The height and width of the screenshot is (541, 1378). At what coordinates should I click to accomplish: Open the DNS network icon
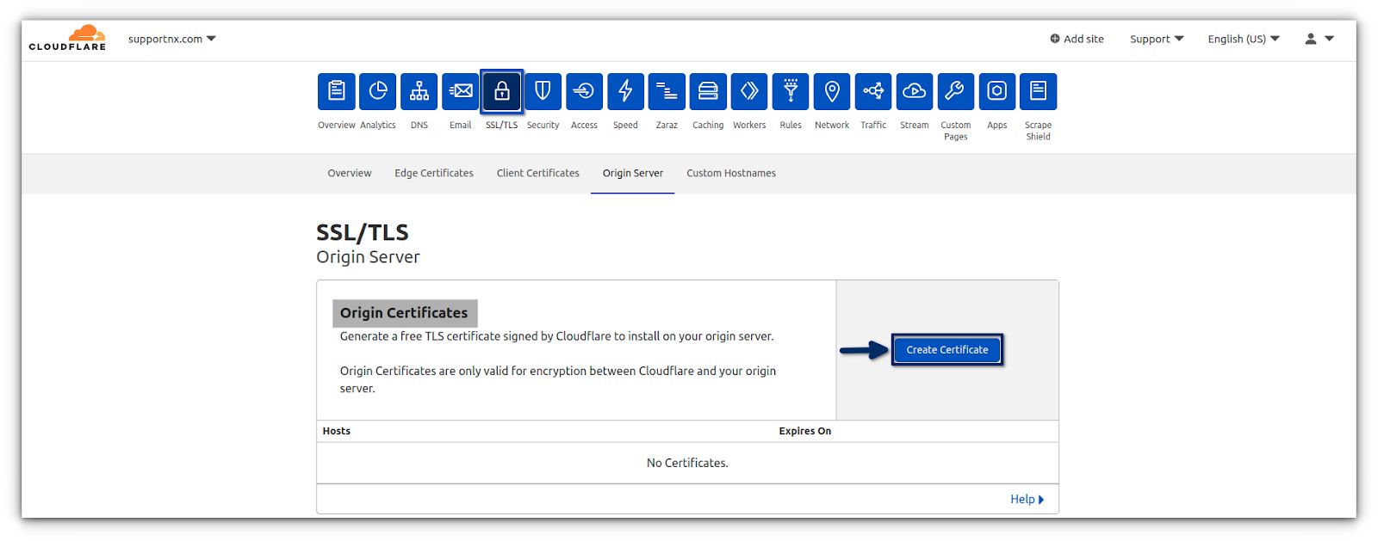click(419, 91)
